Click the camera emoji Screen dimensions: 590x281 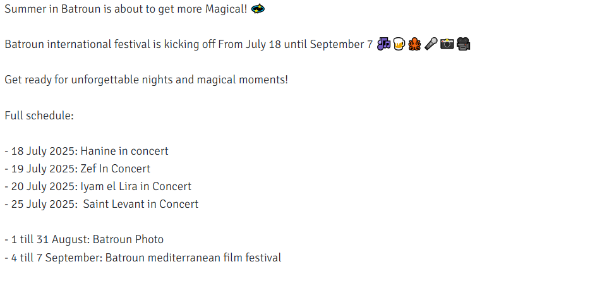click(x=447, y=44)
